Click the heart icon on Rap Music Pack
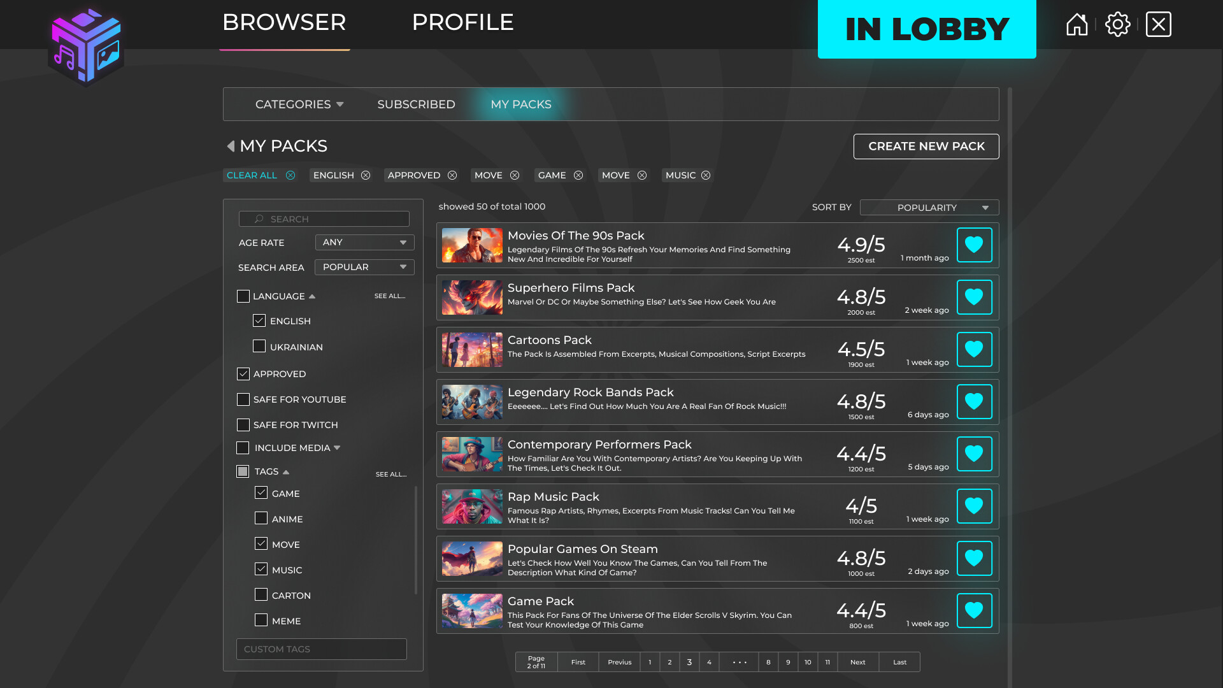 pyautogui.click(x=974, y=506)
